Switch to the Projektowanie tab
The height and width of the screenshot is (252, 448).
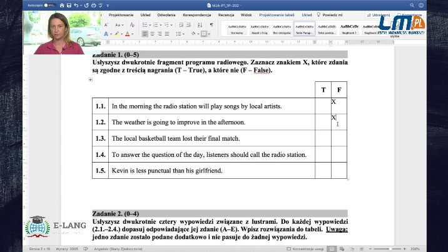[121, 15]
